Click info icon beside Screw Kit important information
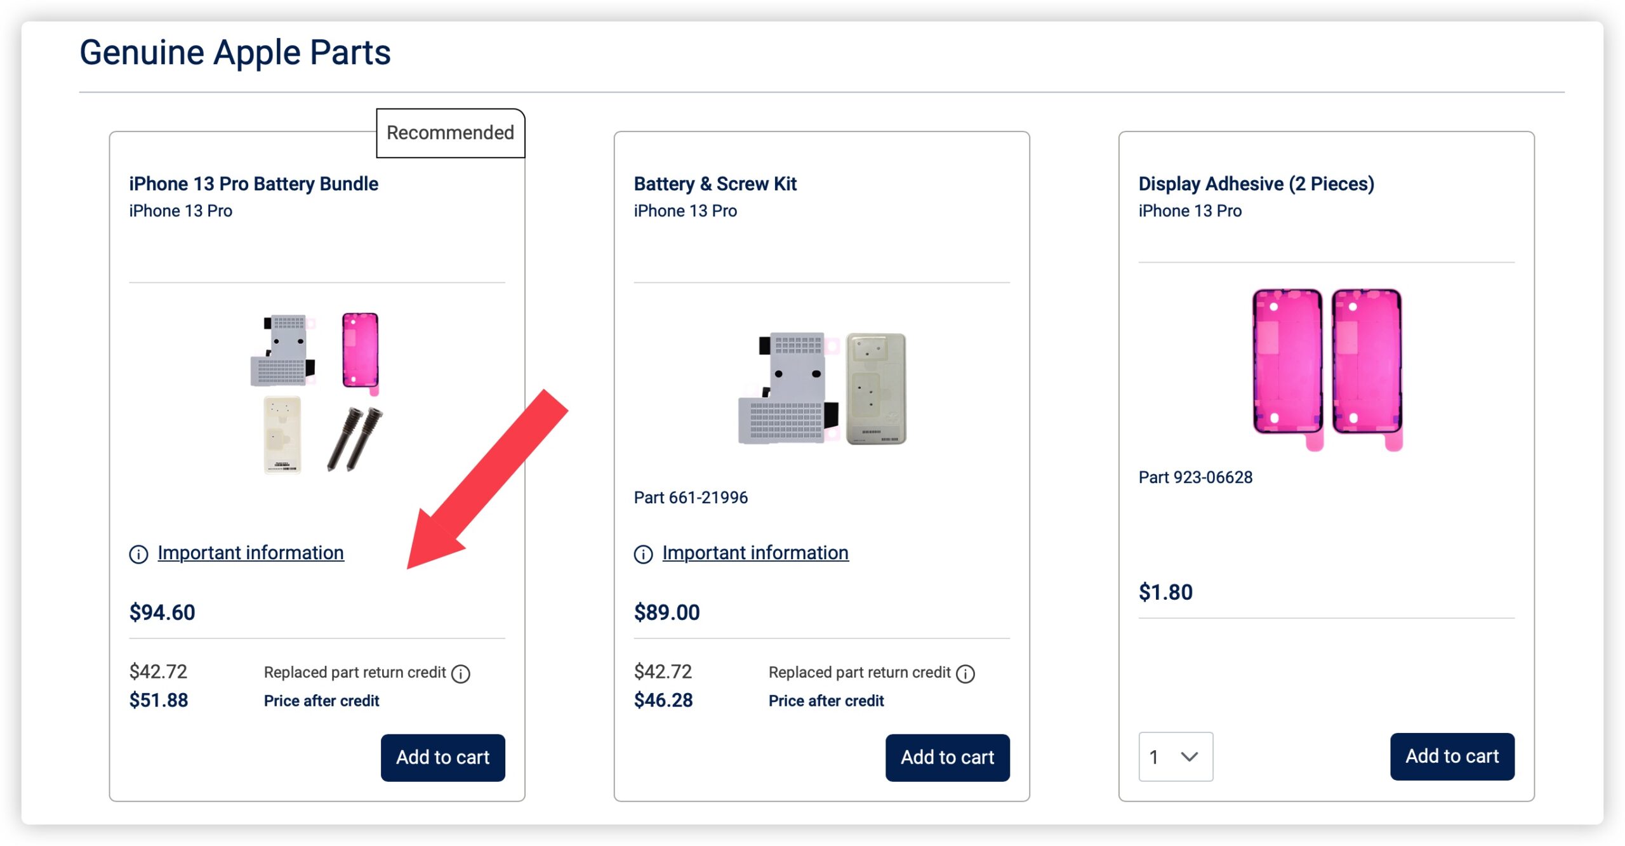The image size is (1625, 846). (x=643, y=554)
